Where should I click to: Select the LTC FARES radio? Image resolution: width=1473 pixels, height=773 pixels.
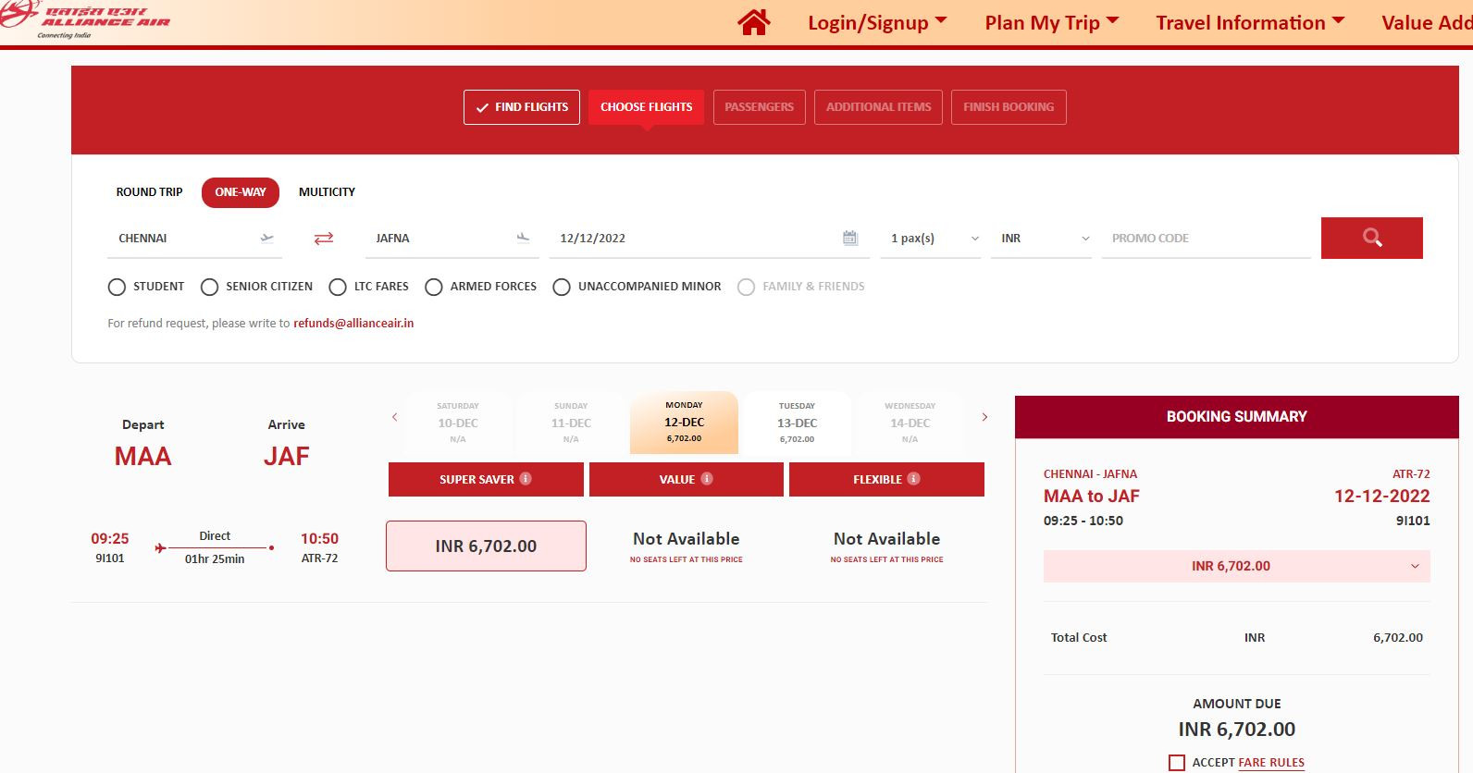[338, 287]
